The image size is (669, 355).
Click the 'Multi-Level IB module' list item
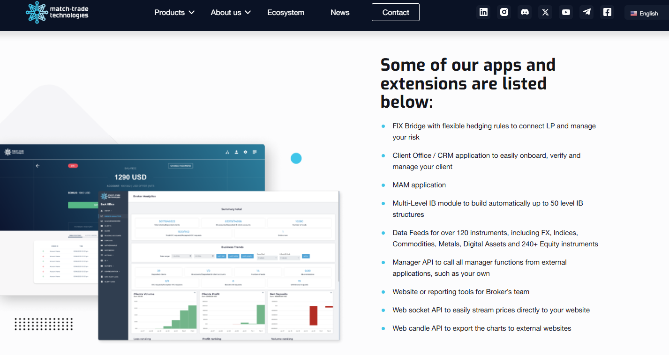(x=488, y=209)
